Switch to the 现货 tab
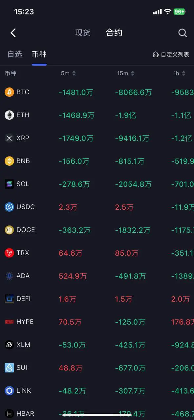The height and width of the screenshot is (420, 194). (83, 33)
